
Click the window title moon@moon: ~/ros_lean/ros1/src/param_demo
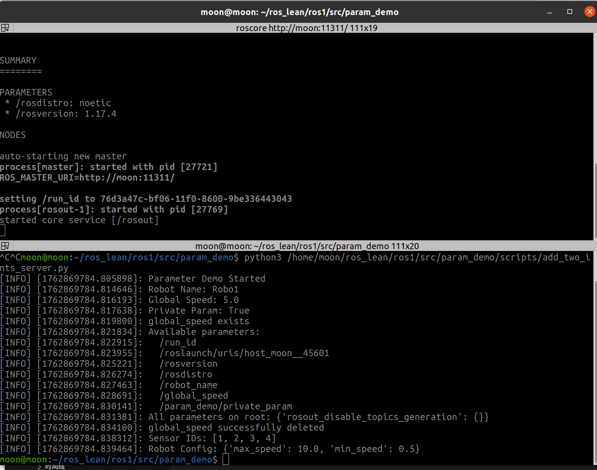click(299, 12)
